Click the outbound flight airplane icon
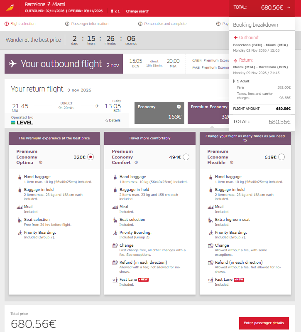The height and width of the screenshot is (332, 301). coord(13,64)
